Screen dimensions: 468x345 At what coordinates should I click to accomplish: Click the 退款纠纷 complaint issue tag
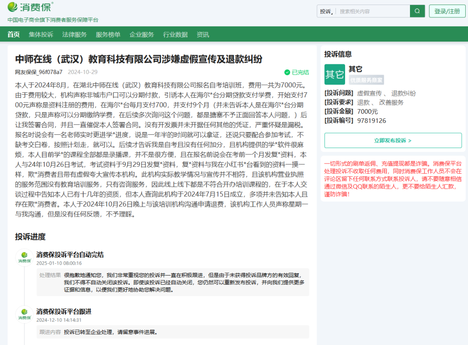coord(404,93)
